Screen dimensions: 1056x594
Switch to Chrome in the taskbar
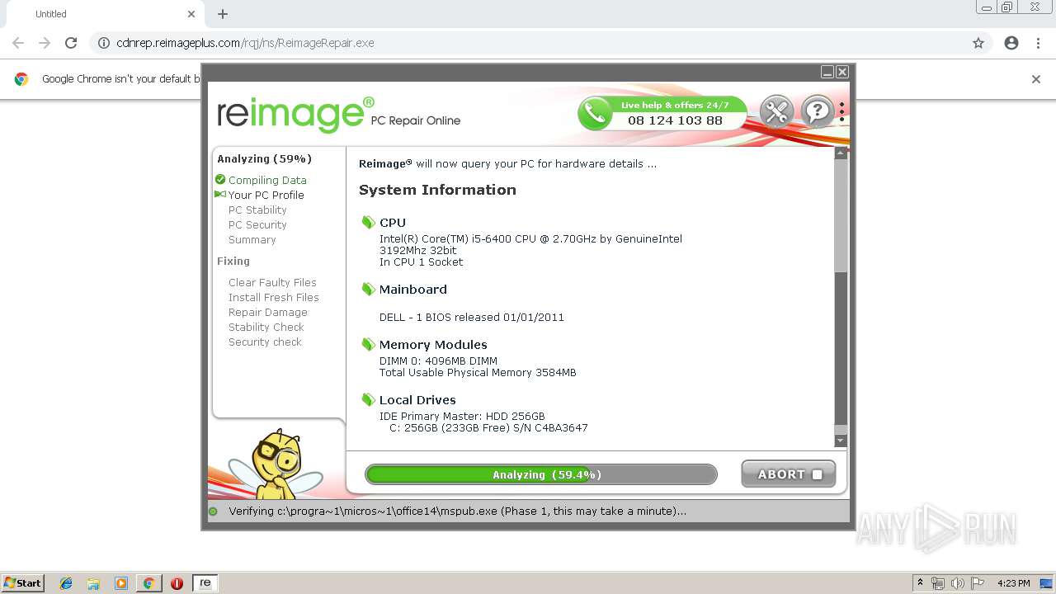149,583
